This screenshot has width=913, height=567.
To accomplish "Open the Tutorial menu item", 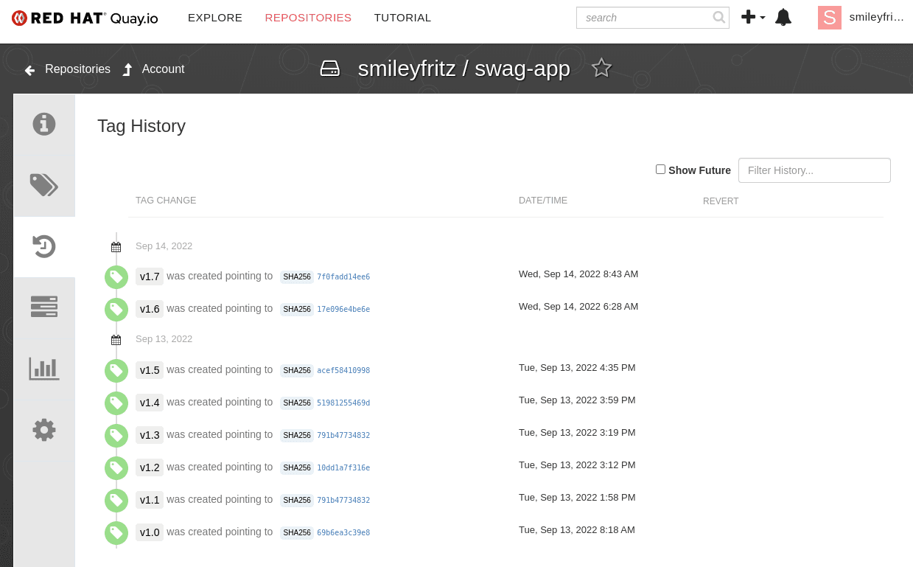I will click(x=402, y=18).
